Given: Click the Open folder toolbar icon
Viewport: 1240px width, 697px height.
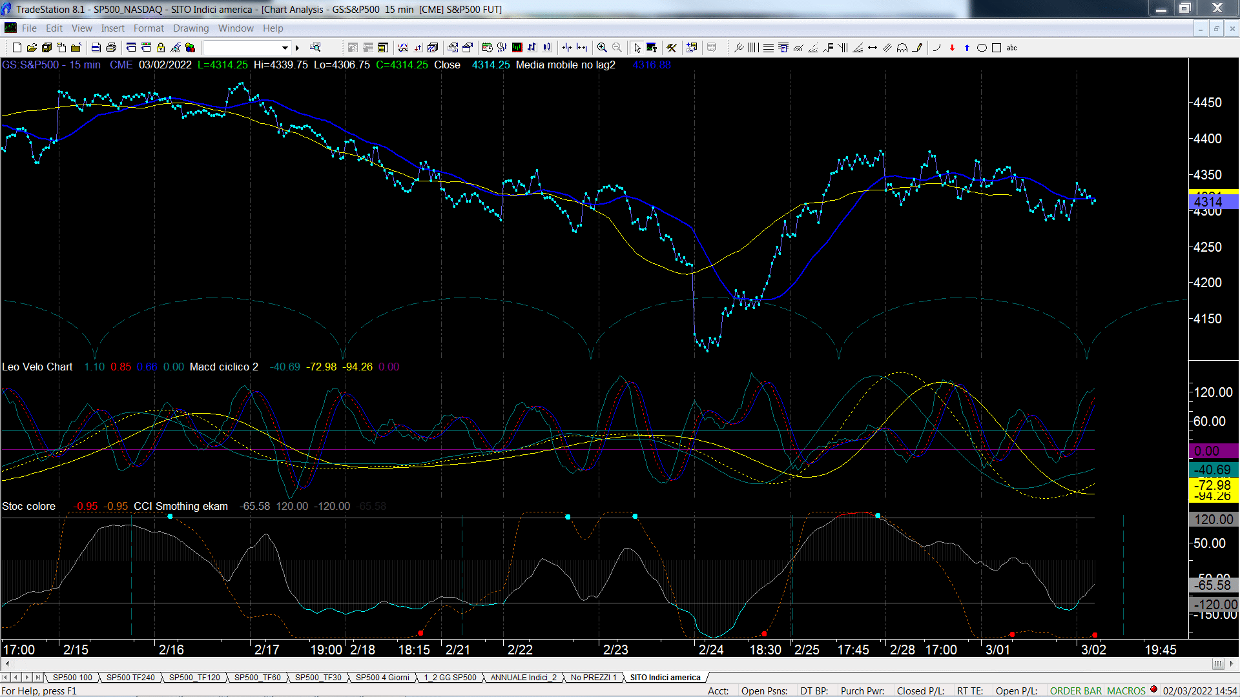Looking at the screenshot, I should pyautogui.click(x=32, y=48).
